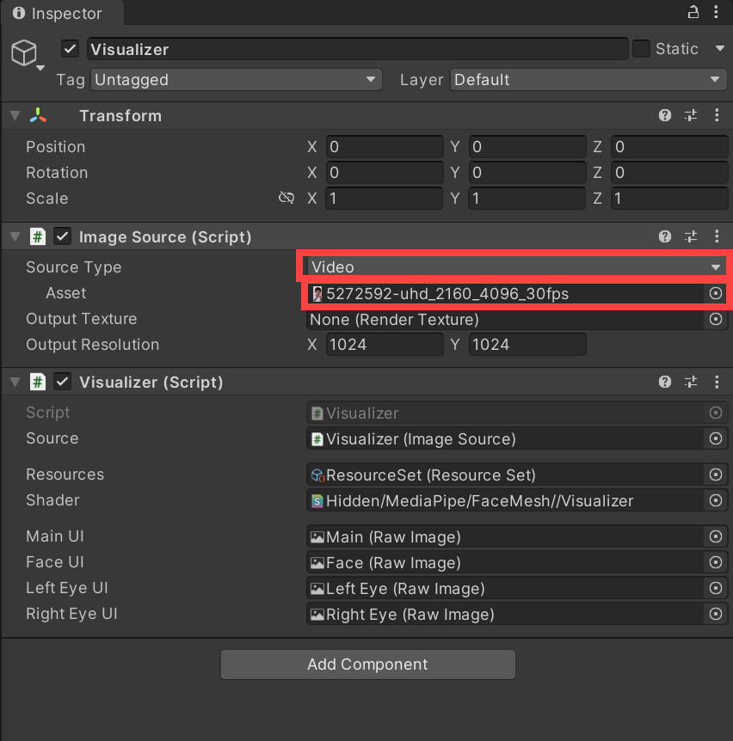The width and height of the screenshot is (733, 741).
Task: Click the Rotation Y field
Action: tap(527, 173)
